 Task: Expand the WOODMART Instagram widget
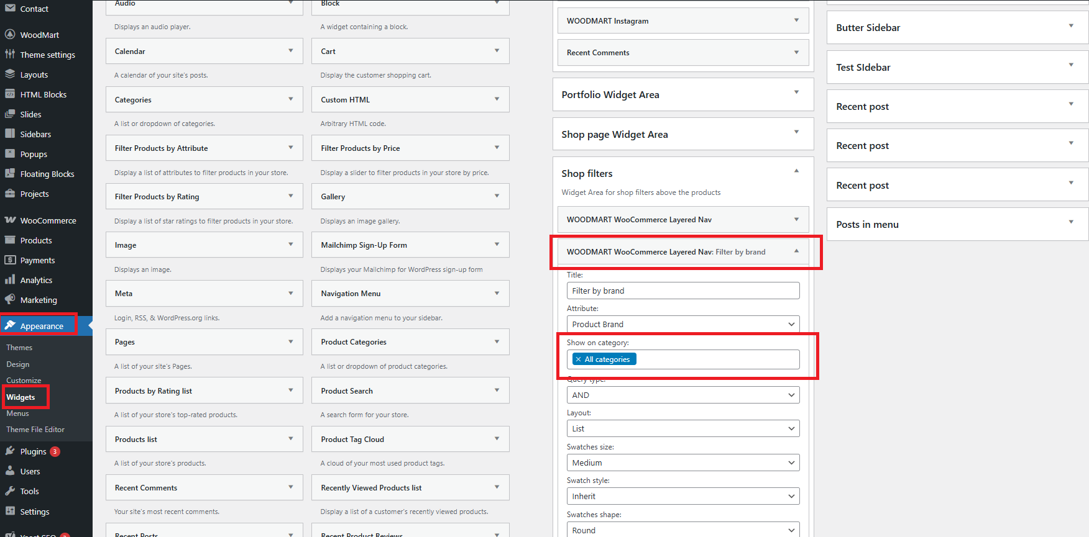coord(796,20)
